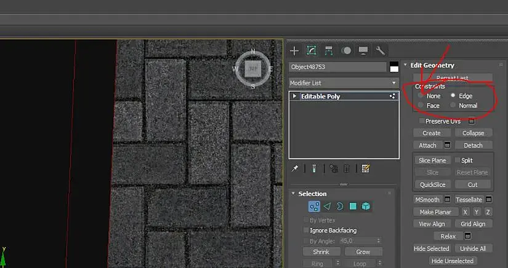The image size is (508, 268).
Task: Select Border sub-object level icon
Action: [x=340, y=207]
